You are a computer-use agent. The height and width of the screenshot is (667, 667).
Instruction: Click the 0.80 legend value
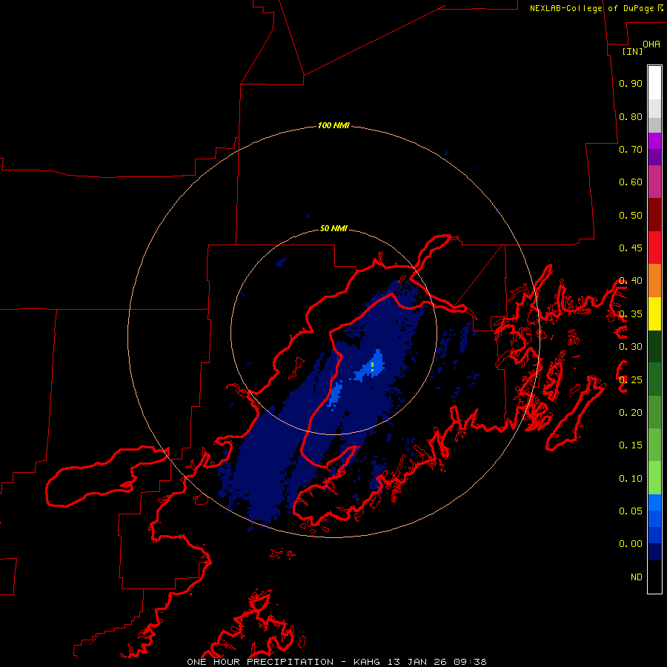pyautogui.click(x=631, y=116)
